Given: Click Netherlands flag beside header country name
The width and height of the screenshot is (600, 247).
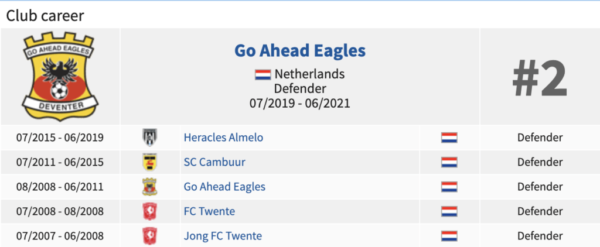Looking at the screenshot, I should [263, 74].
